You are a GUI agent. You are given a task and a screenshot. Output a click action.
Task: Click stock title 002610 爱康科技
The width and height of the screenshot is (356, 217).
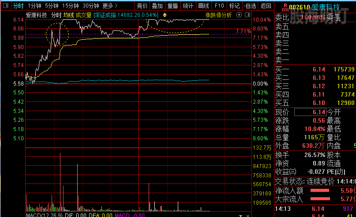pos(315,7)
